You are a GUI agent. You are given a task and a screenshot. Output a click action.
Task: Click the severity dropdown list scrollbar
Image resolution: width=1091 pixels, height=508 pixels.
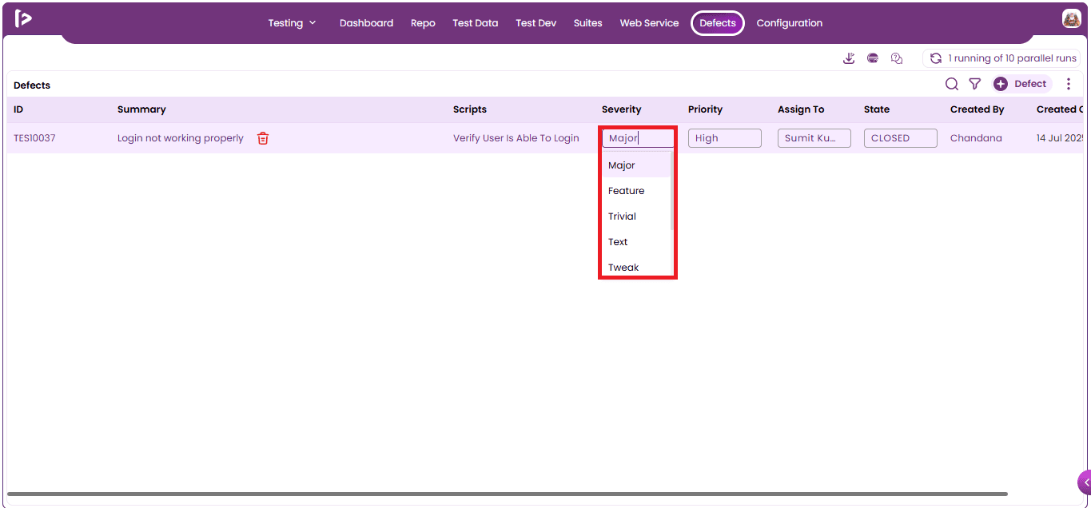click(x=672, y=192)
